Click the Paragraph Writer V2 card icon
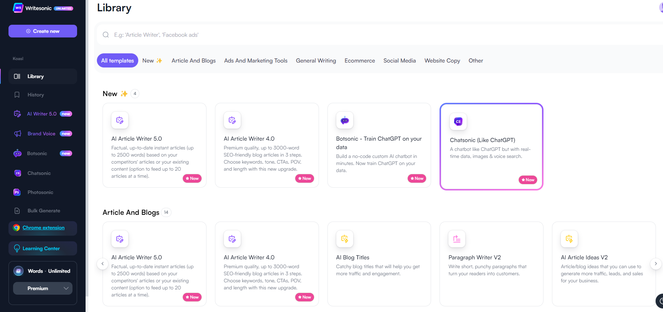The height and width of the screenshot is (312, 663). 456,239
